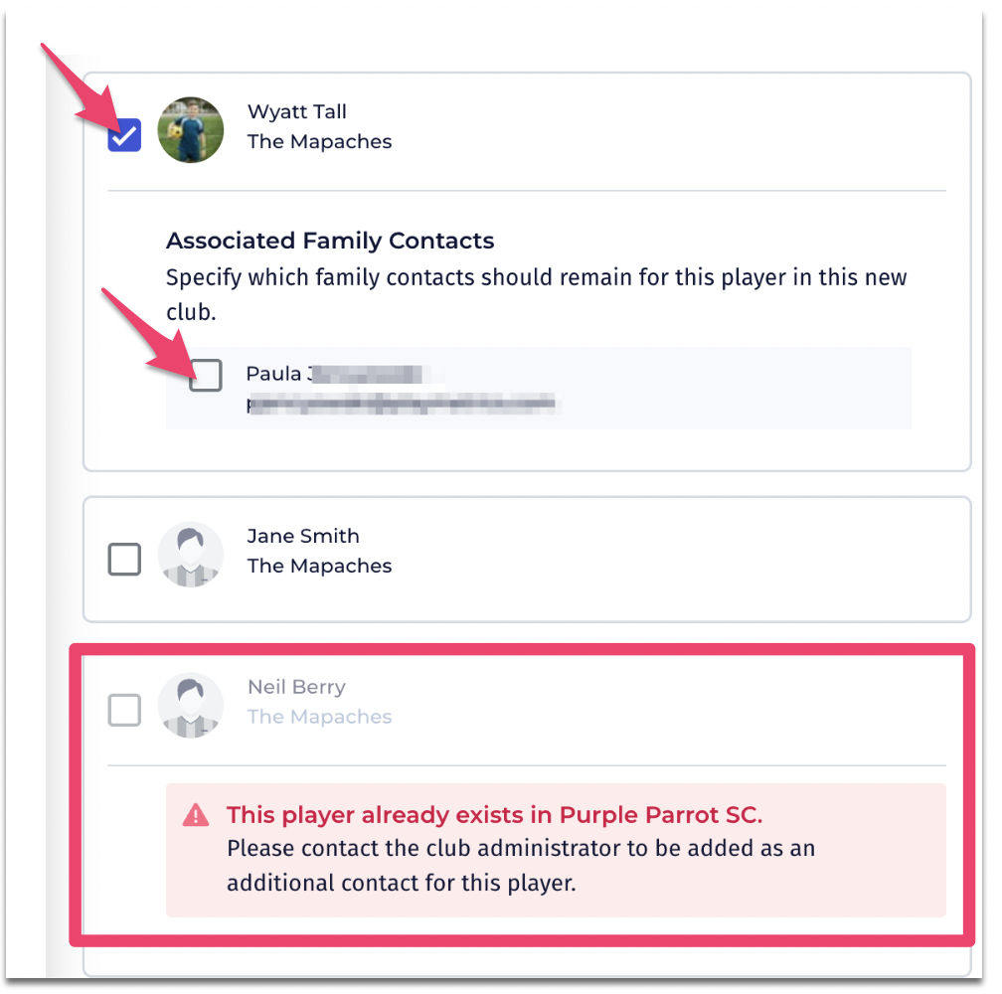Click the Associated Family Contacts heading
This screenshot has height=994, width=1002.
coord(330,241)
